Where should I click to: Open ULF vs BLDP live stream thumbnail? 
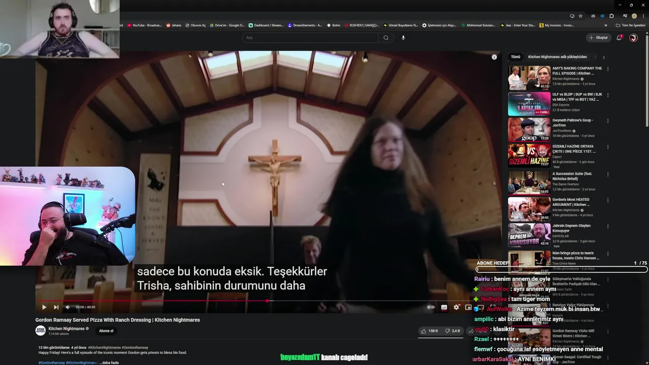coord(529,104)
